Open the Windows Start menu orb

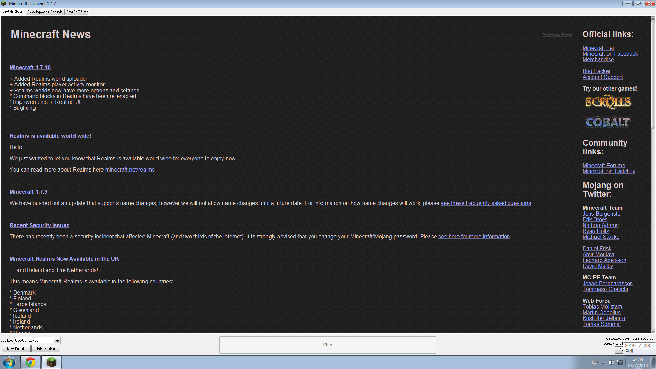(x=9, y=362)
